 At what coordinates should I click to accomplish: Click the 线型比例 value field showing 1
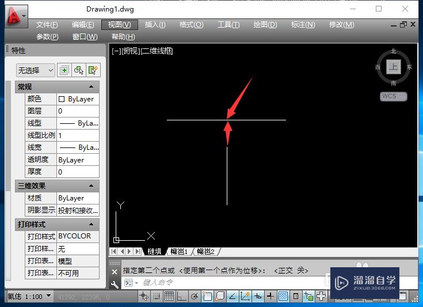pyautogui.click(x=78, y=135)
